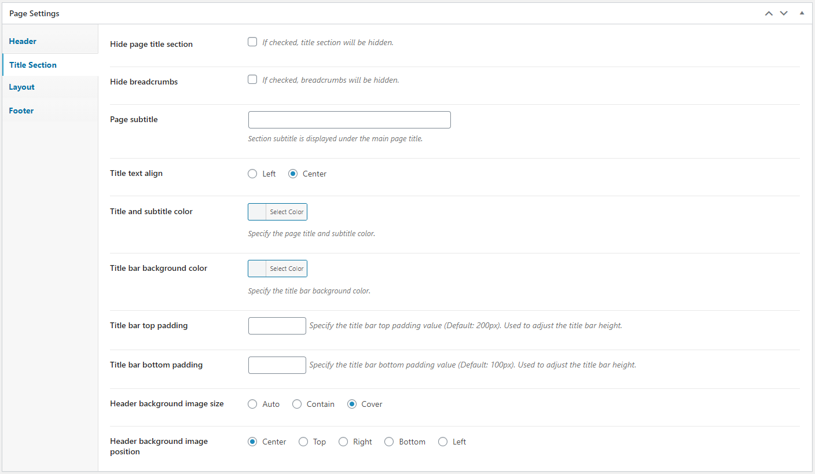Viewport: 815px width, 474px height.
Task: Focus the Title bar top padding field
Action: (277, 326)
